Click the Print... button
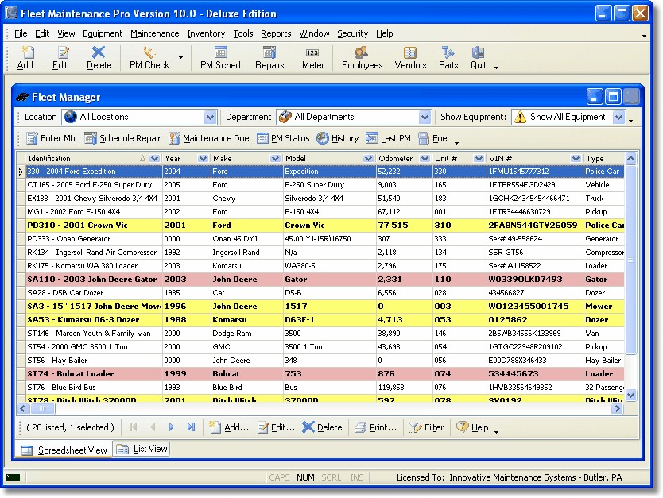The width and height of the screenshot is (663, 498). (x=375, y=427)
